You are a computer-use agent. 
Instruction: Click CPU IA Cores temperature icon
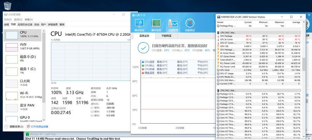click(x=218, y=40)
